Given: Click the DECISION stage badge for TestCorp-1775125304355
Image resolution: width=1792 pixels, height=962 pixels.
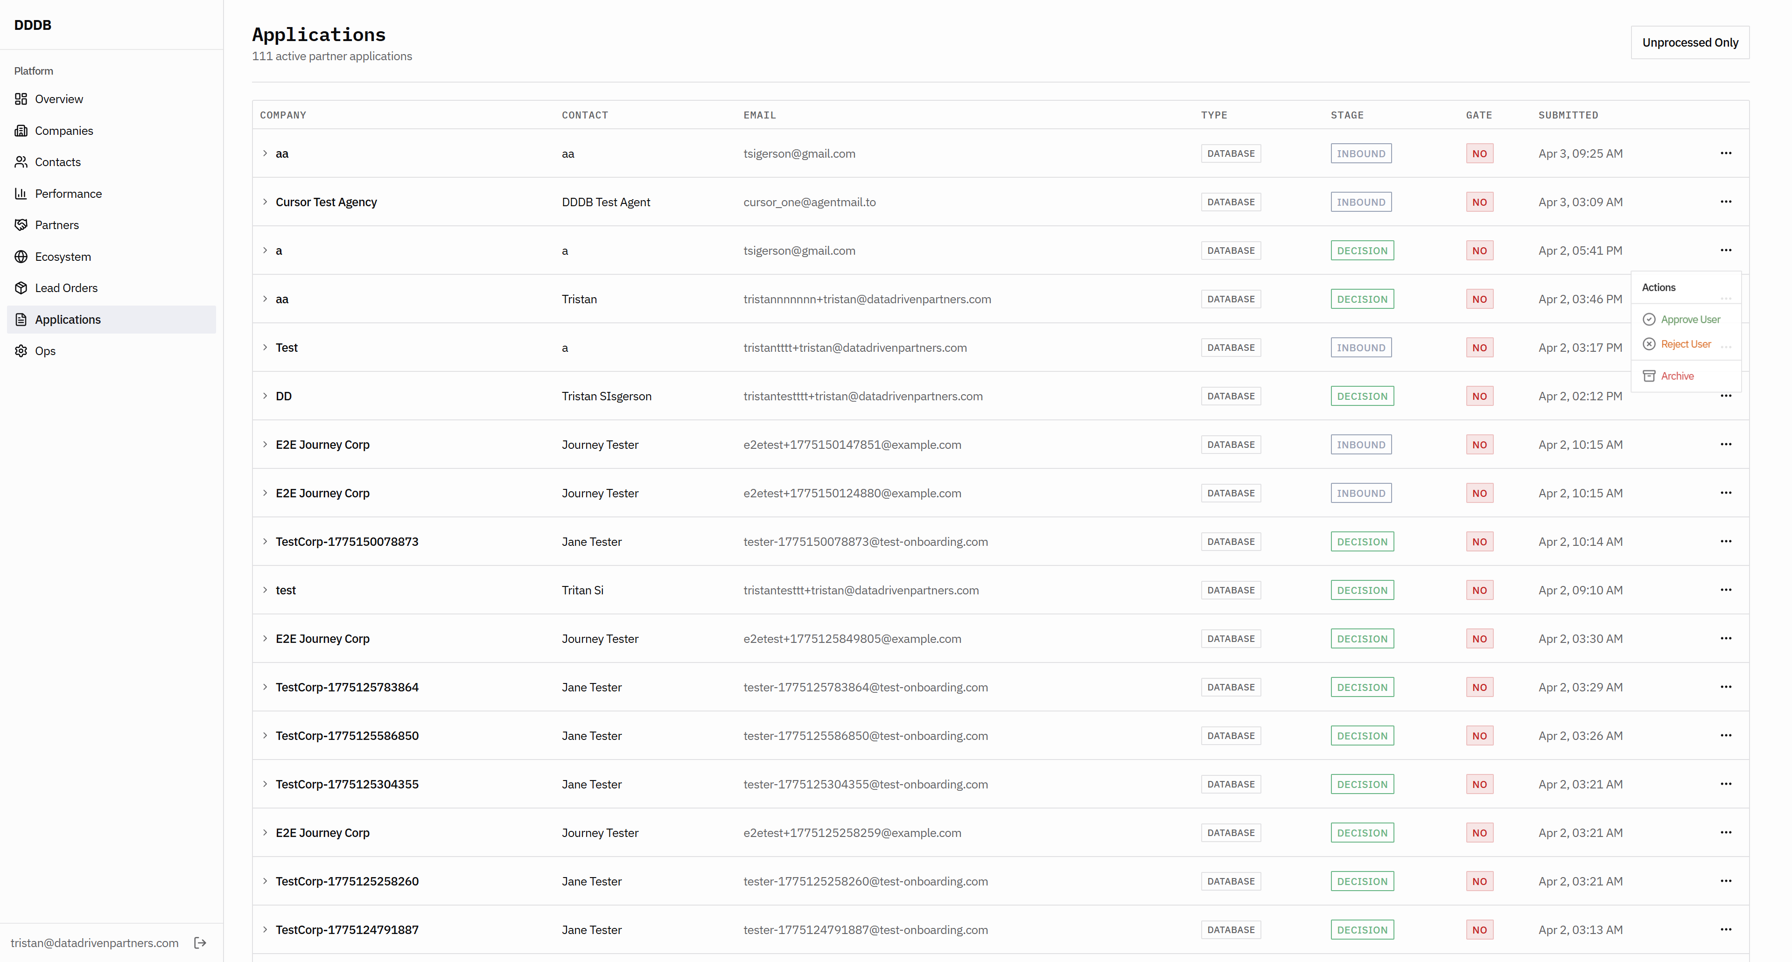Looking at the screenshot, I should (1361, 784).
